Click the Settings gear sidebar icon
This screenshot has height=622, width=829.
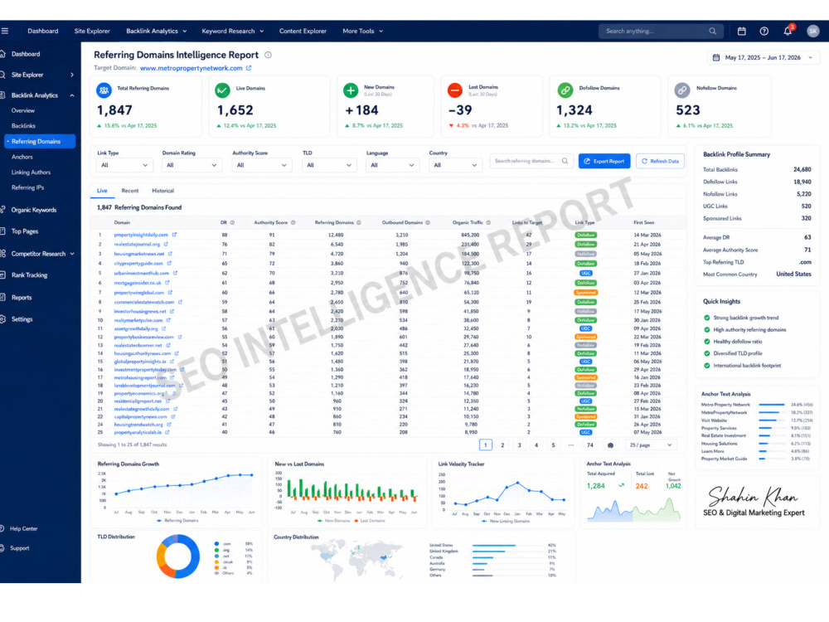[x=2, y=319]
